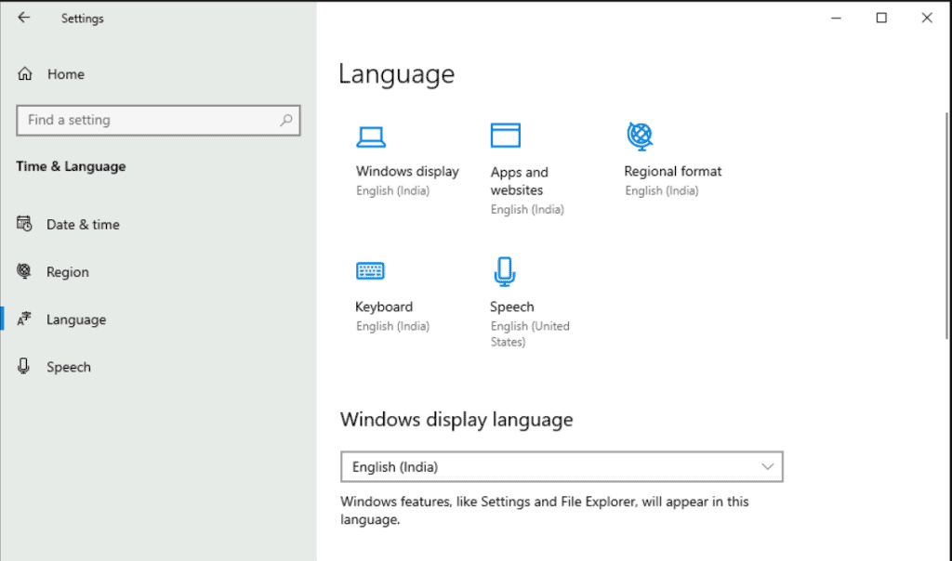Click the Apps and websites window icon
Screen dimensions: 952x561
click(505, 136)
